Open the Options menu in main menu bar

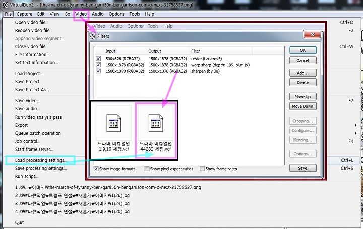tap(116, 14)
